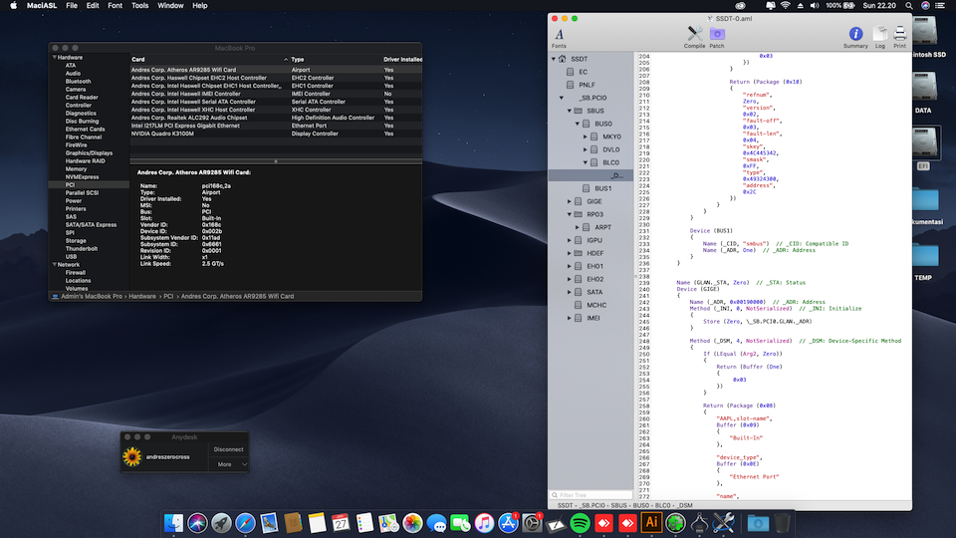The height and width of the screenshot is (538, 956).
Task: Collapse the SSDT root disclosure triangle
Action: [x=554, y=59]
